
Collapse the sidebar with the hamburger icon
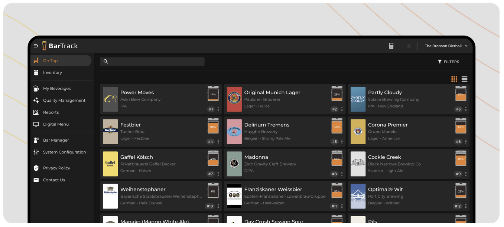36,46
